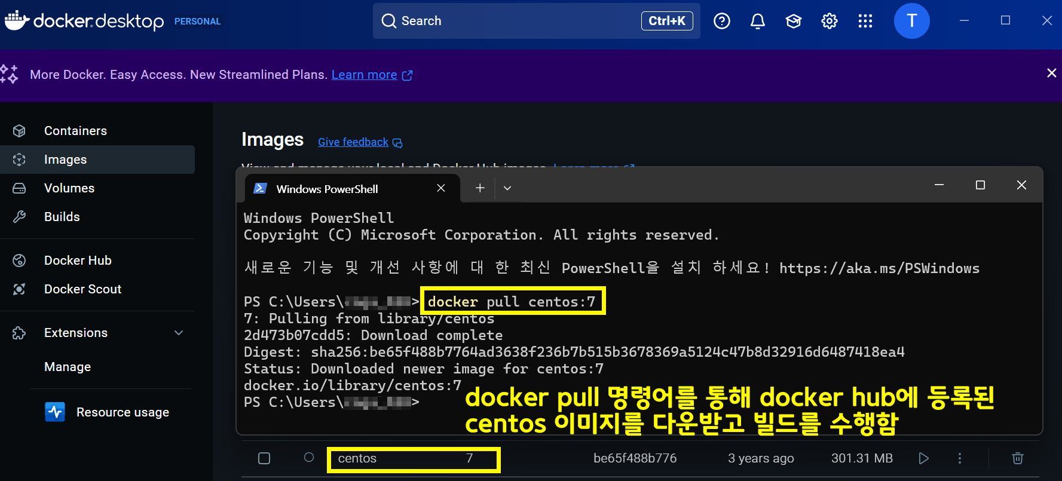Click the sparkle icon in banner
This screenshot has width=1062, height=481.
click(x=9, y=74)
